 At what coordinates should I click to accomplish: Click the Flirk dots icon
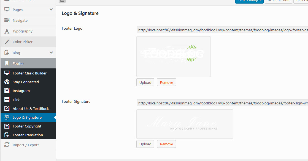click(x=7, y=100)
